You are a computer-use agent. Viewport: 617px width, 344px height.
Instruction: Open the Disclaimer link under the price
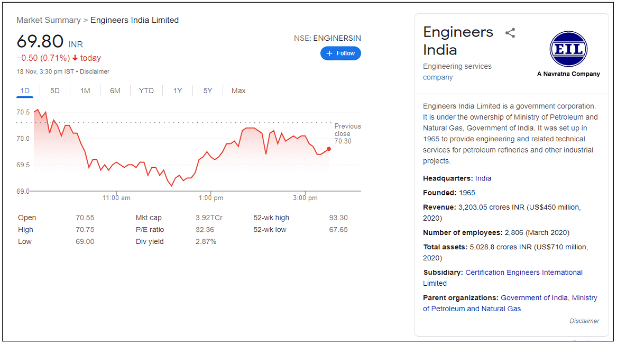click(95, 72)
